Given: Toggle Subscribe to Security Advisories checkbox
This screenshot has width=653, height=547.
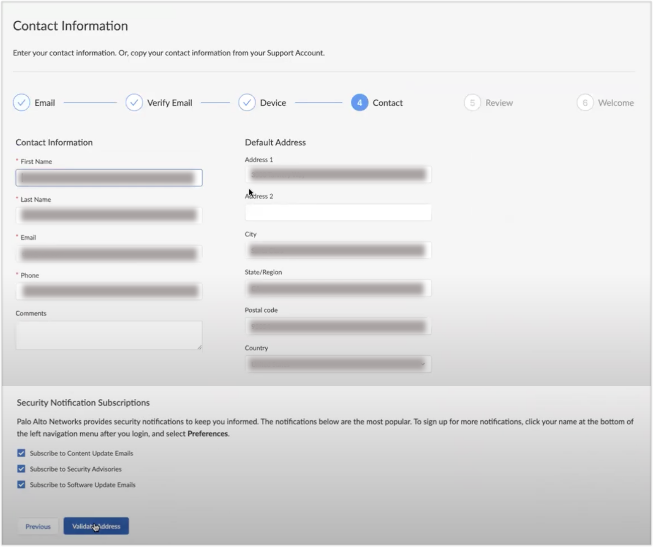Looking at the screenshot, I should pyautogui.click(x=21, y=469).
